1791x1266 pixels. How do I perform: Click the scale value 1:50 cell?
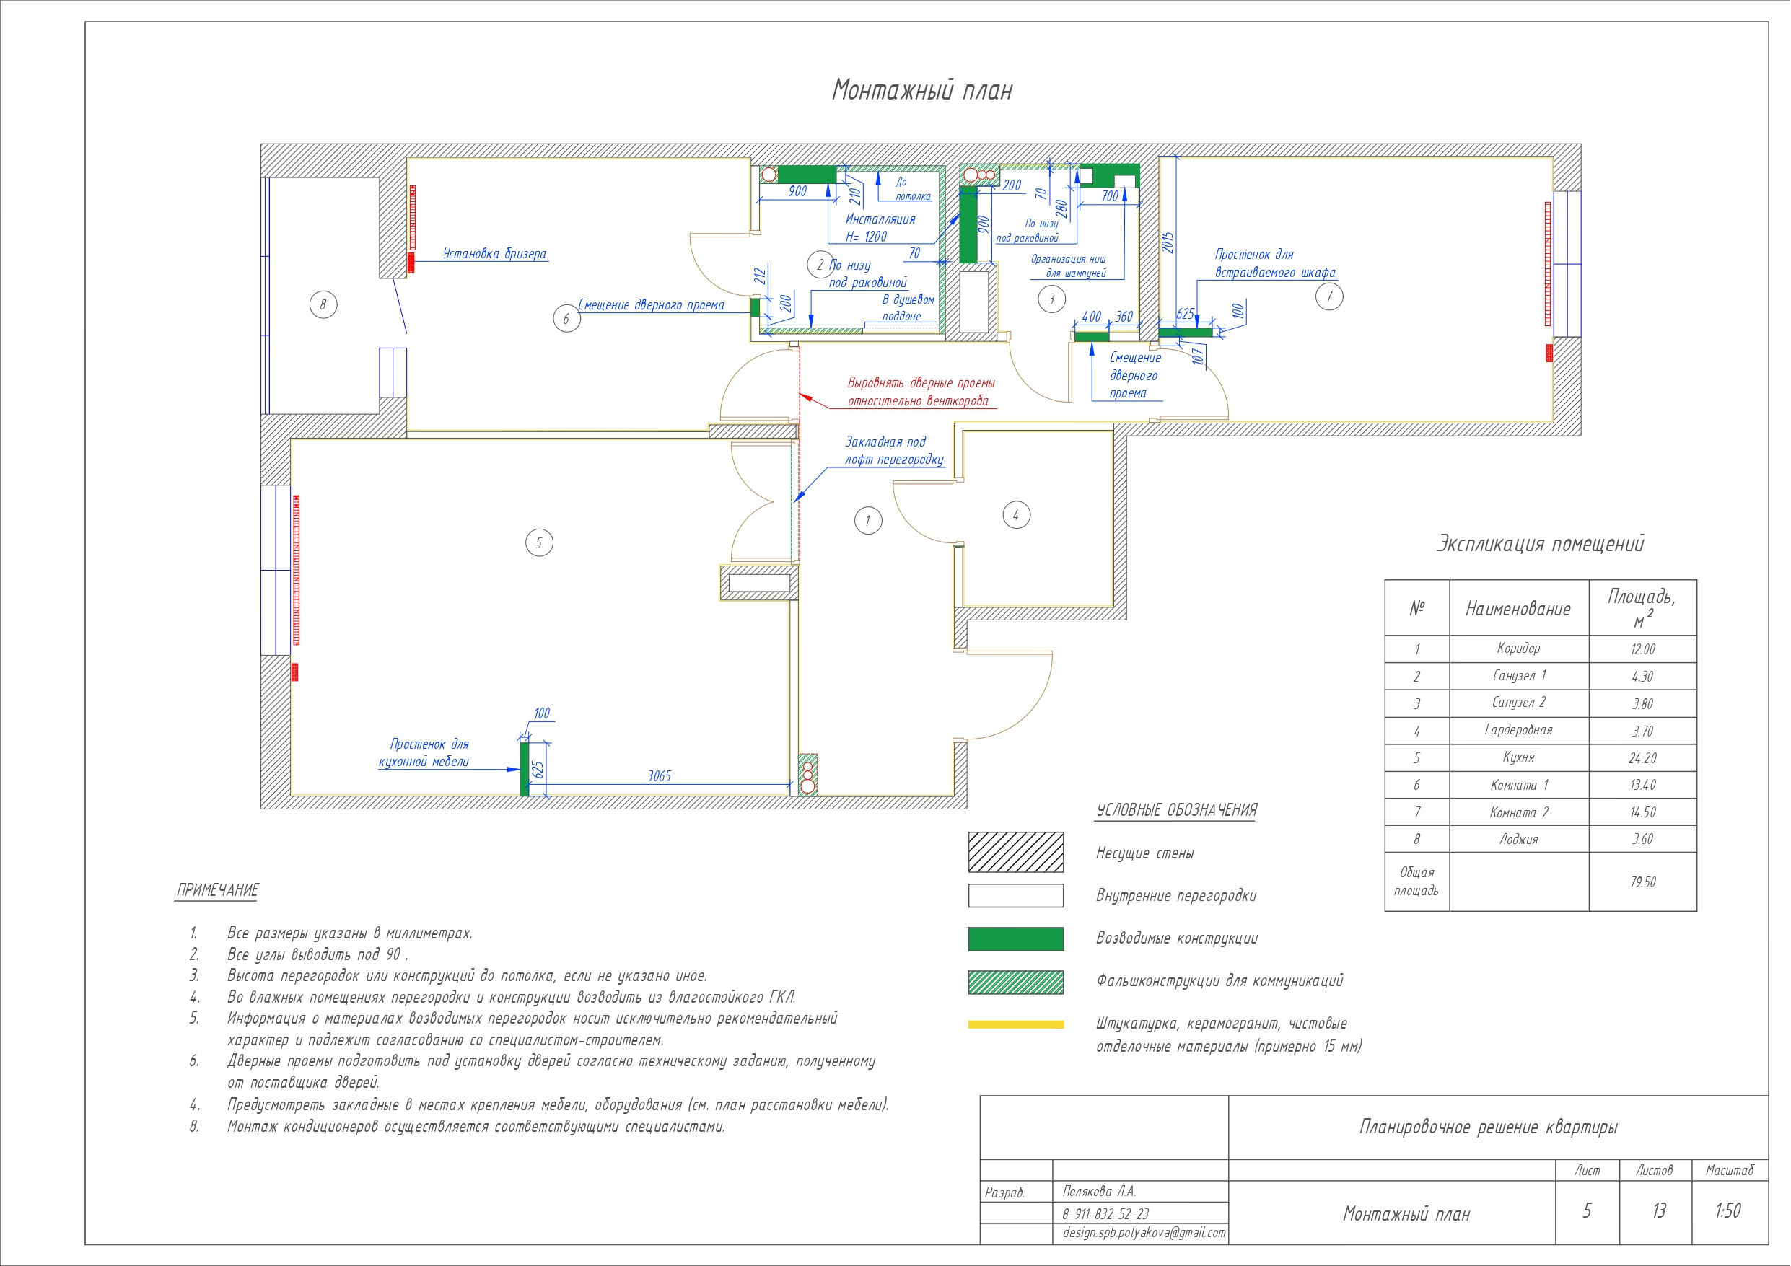[x=1727, y=1210]
